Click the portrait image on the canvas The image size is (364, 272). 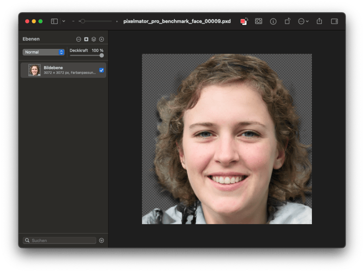(227, 139)
